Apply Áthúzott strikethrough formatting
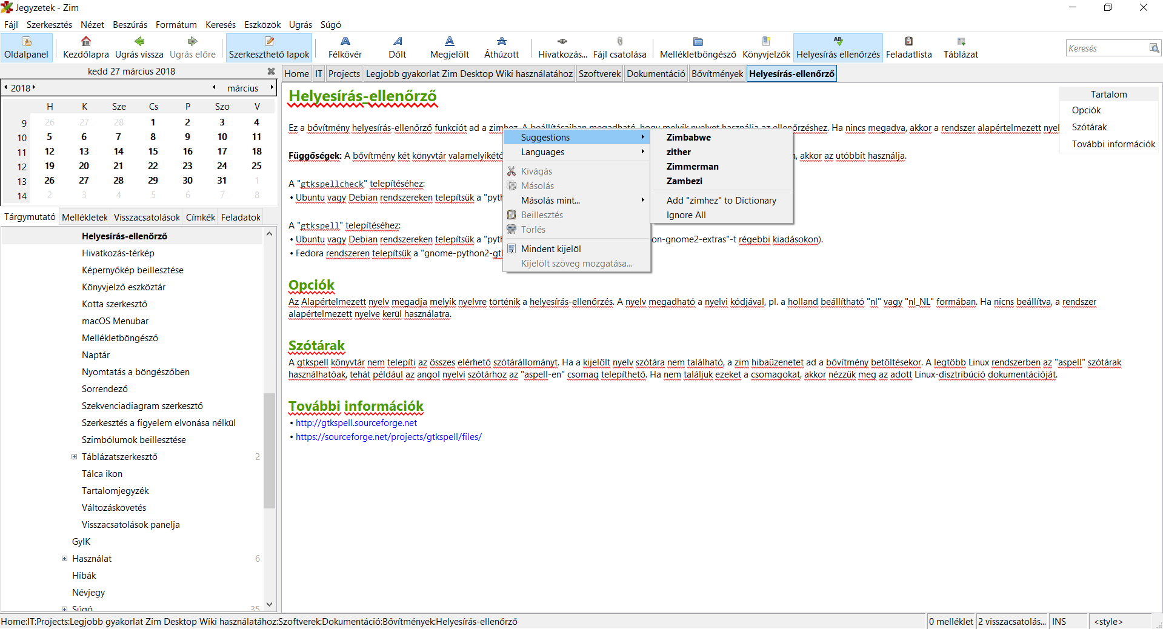The height and width of the screenshot is (629, 1163). [x=501, y=47]
